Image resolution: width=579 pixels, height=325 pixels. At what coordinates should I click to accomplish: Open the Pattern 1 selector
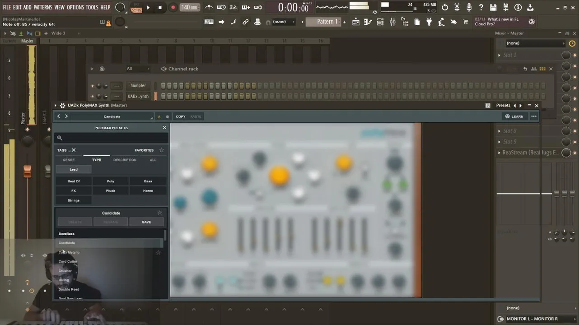coord(323,22)
